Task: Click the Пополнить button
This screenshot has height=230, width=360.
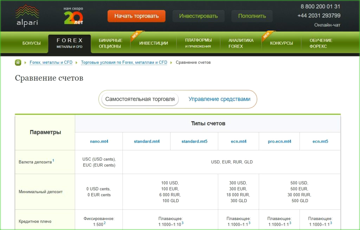Action: click(x=252, y=15)
